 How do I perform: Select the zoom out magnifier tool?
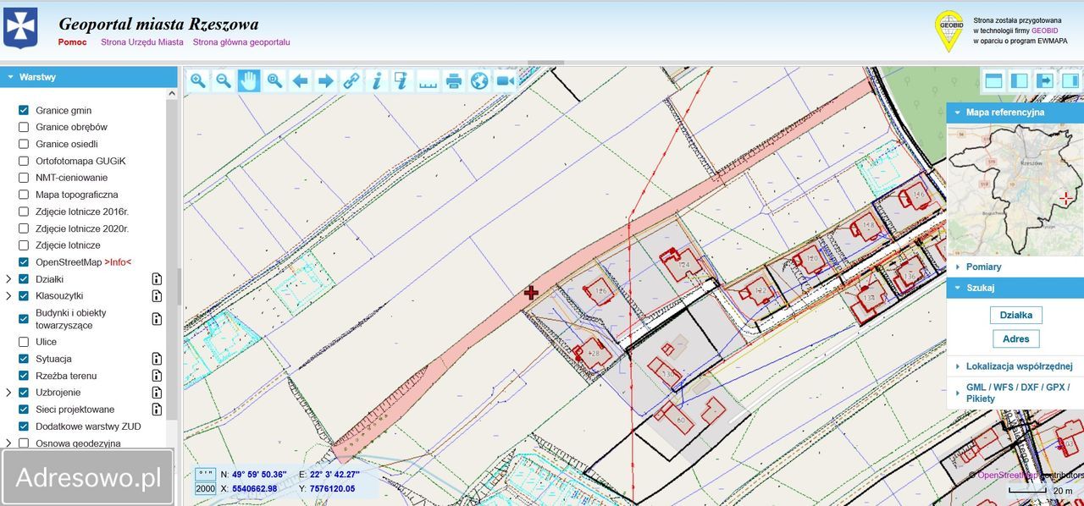click(x=224, y=81)
